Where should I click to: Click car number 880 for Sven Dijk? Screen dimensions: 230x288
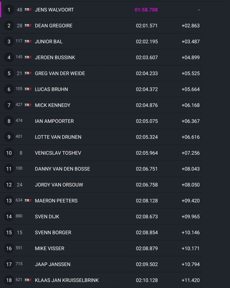click(x=19, y=216)
